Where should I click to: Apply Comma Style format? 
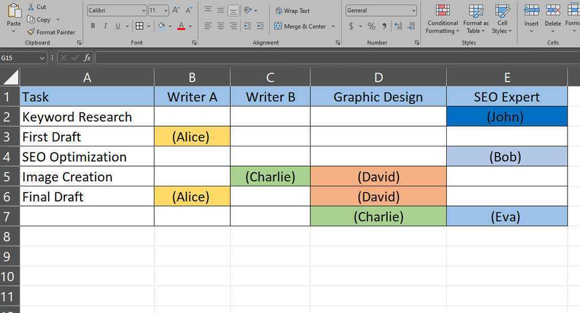(384, 26)
